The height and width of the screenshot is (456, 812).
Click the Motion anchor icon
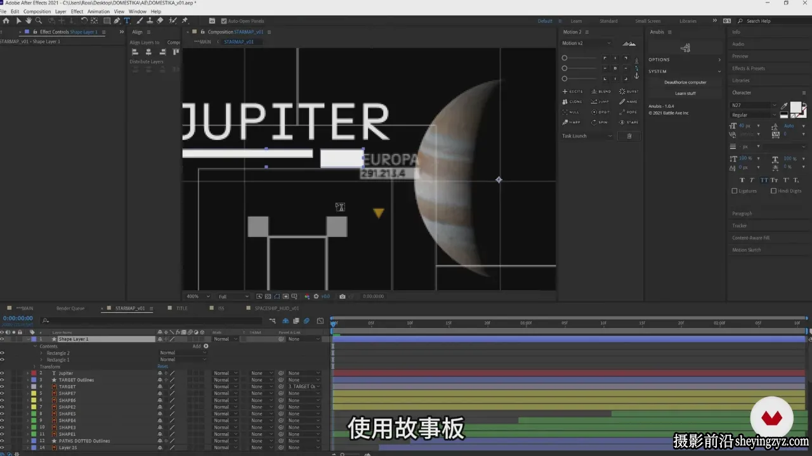click(x=636, y=75)
